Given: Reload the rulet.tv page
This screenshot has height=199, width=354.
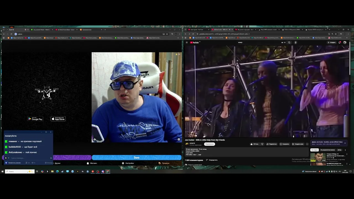Looking at the screenshot, I should [11, 34].
